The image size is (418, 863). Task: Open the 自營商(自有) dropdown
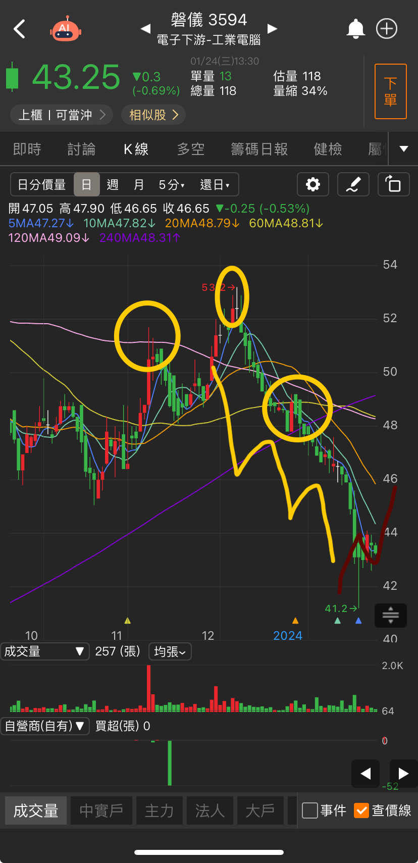(44, 726)
